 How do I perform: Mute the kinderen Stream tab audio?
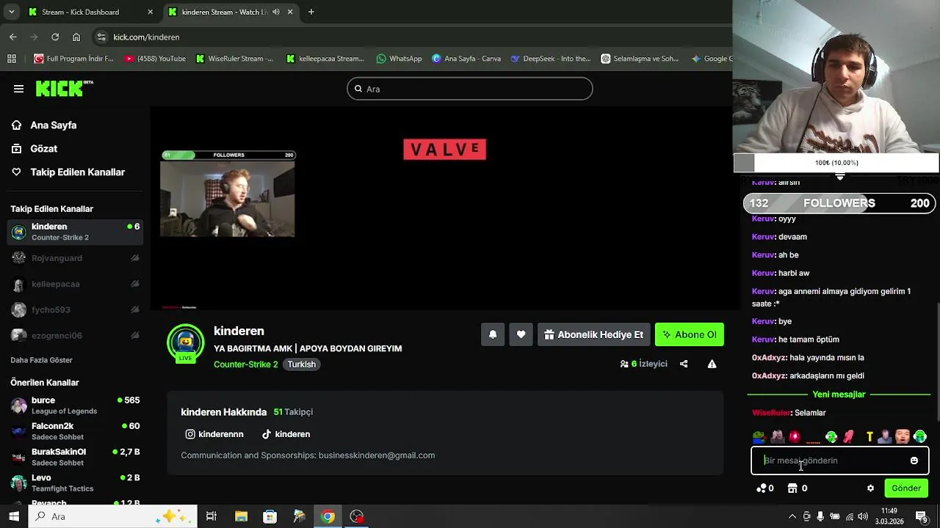276,12
